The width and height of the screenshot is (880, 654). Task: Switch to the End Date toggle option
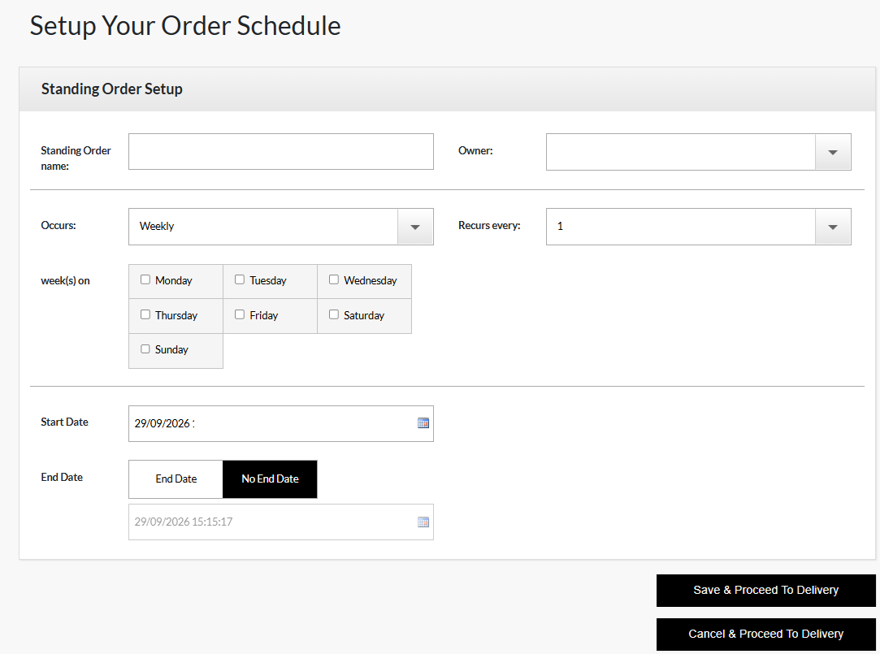tap(176, 479)
